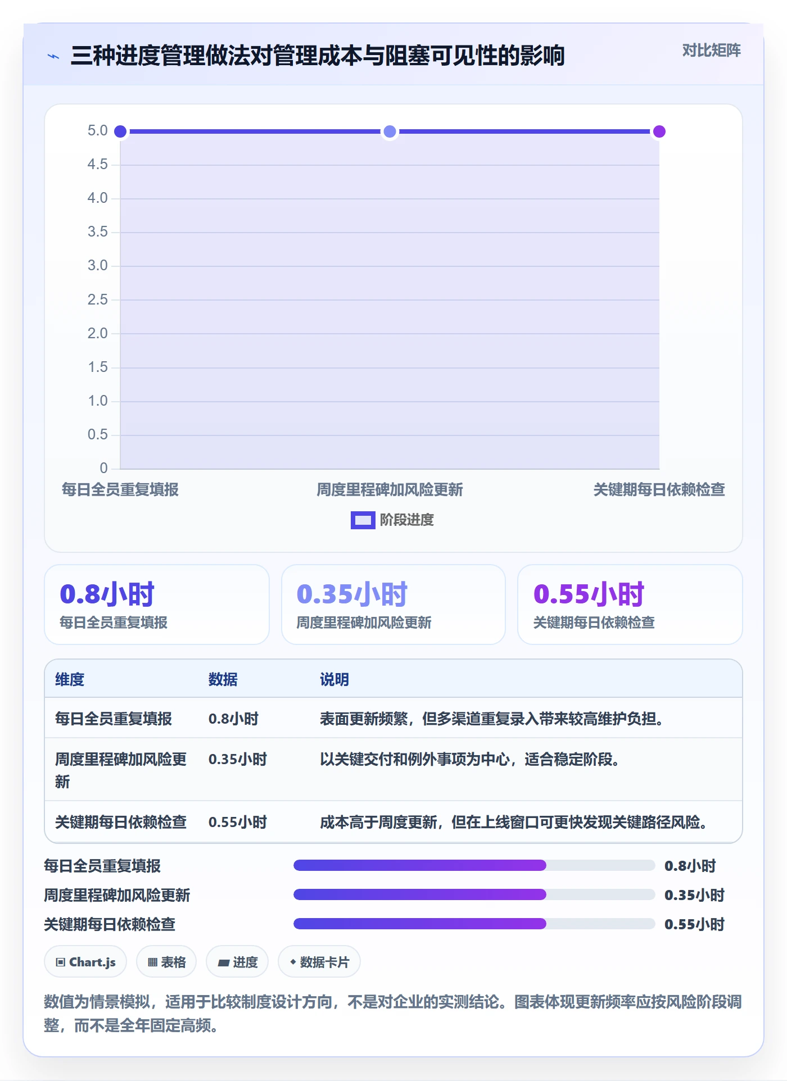
Task: Click the chart title 三种进度管理做法
Action: pyautogui.click(x=318, y=56)
